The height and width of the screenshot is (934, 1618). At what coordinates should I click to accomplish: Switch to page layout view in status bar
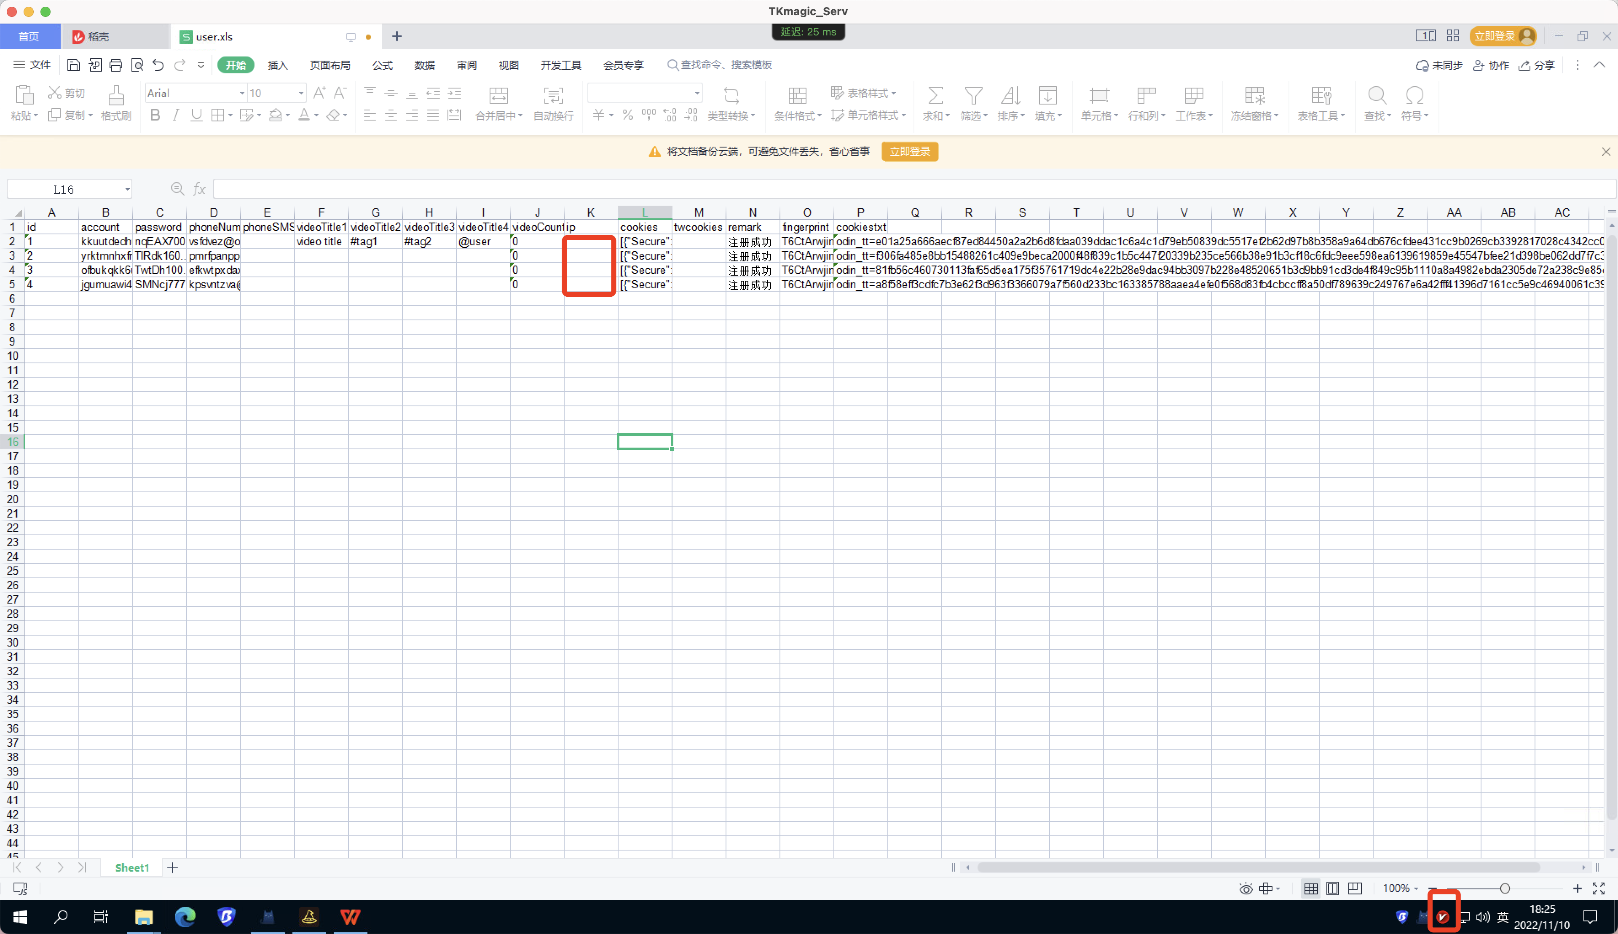point(1333,888)
